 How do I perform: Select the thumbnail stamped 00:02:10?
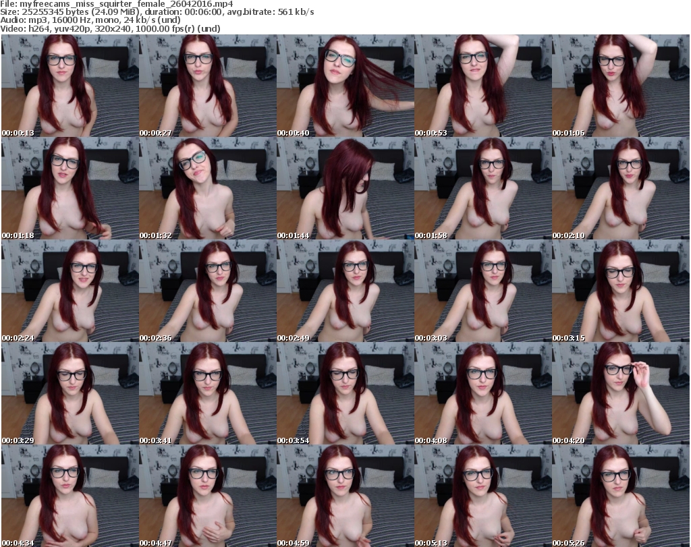(621, 188)
